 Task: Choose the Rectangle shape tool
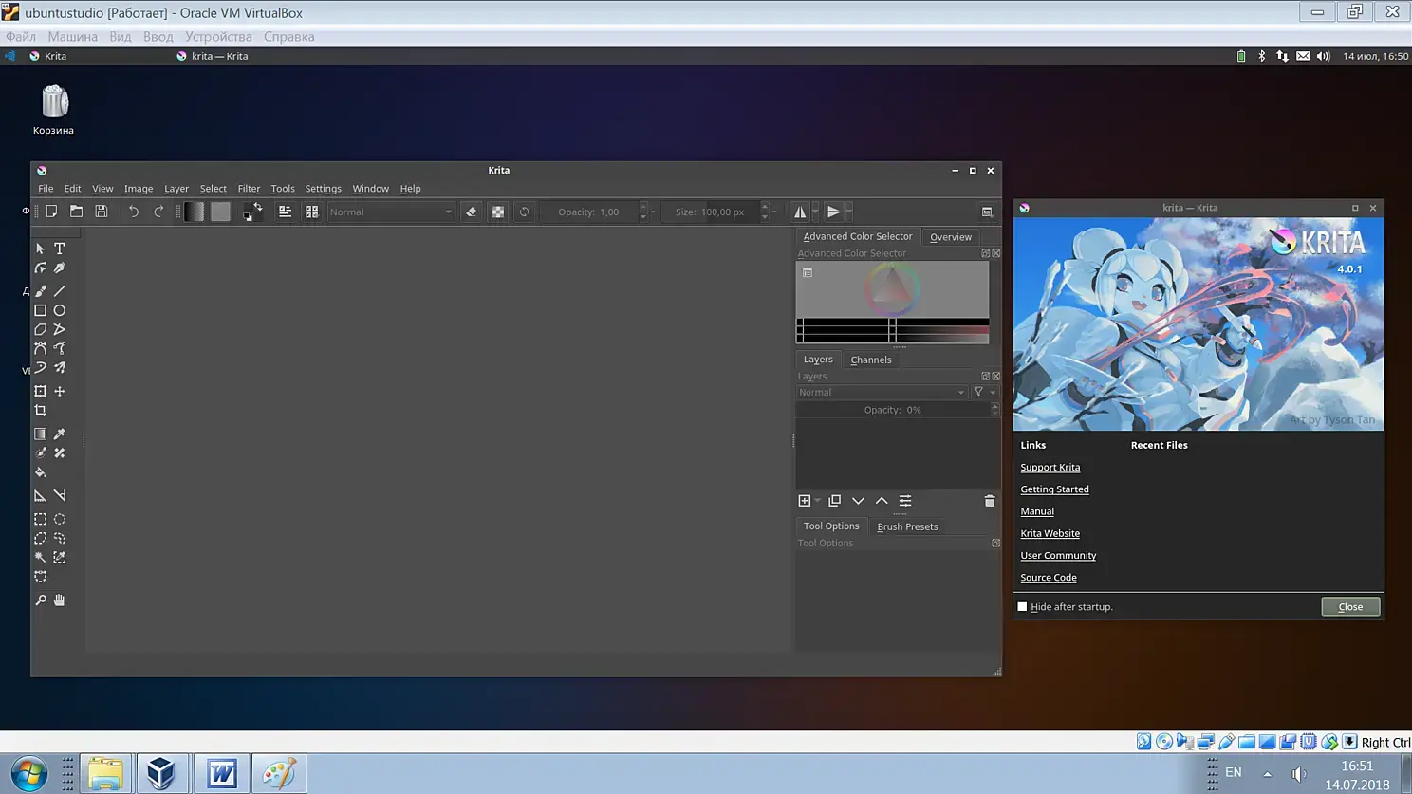click(40, 310)
